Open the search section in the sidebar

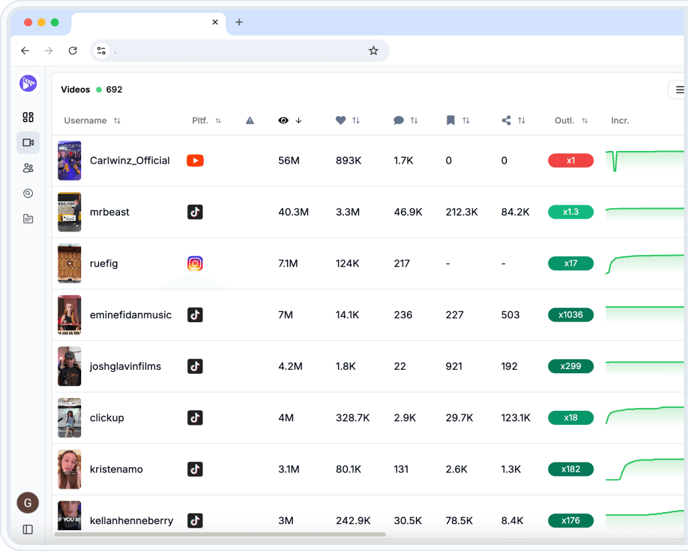27,193
